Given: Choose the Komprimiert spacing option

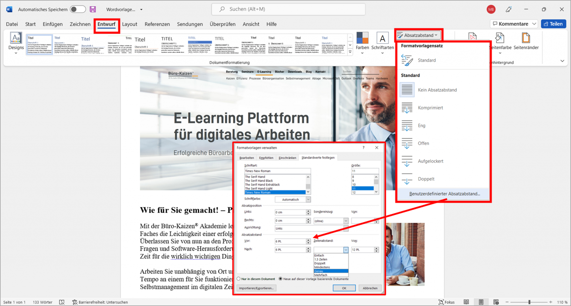Looking at the screenshot, I should tap(430, 107).
